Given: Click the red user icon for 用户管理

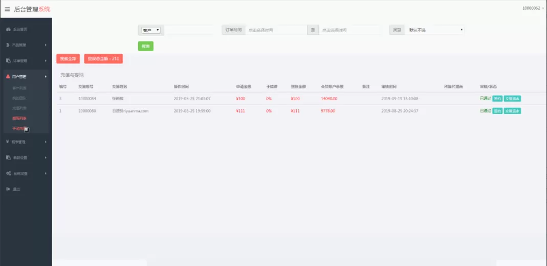Looking at the screenshot, I should pyautogui.click(x=8, y=76).
